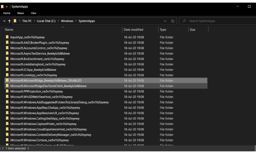The width and height of the screenshot is (256, 154).
Task: Click the Microsoft.LockApp folder icon
Action: [7, 75]
